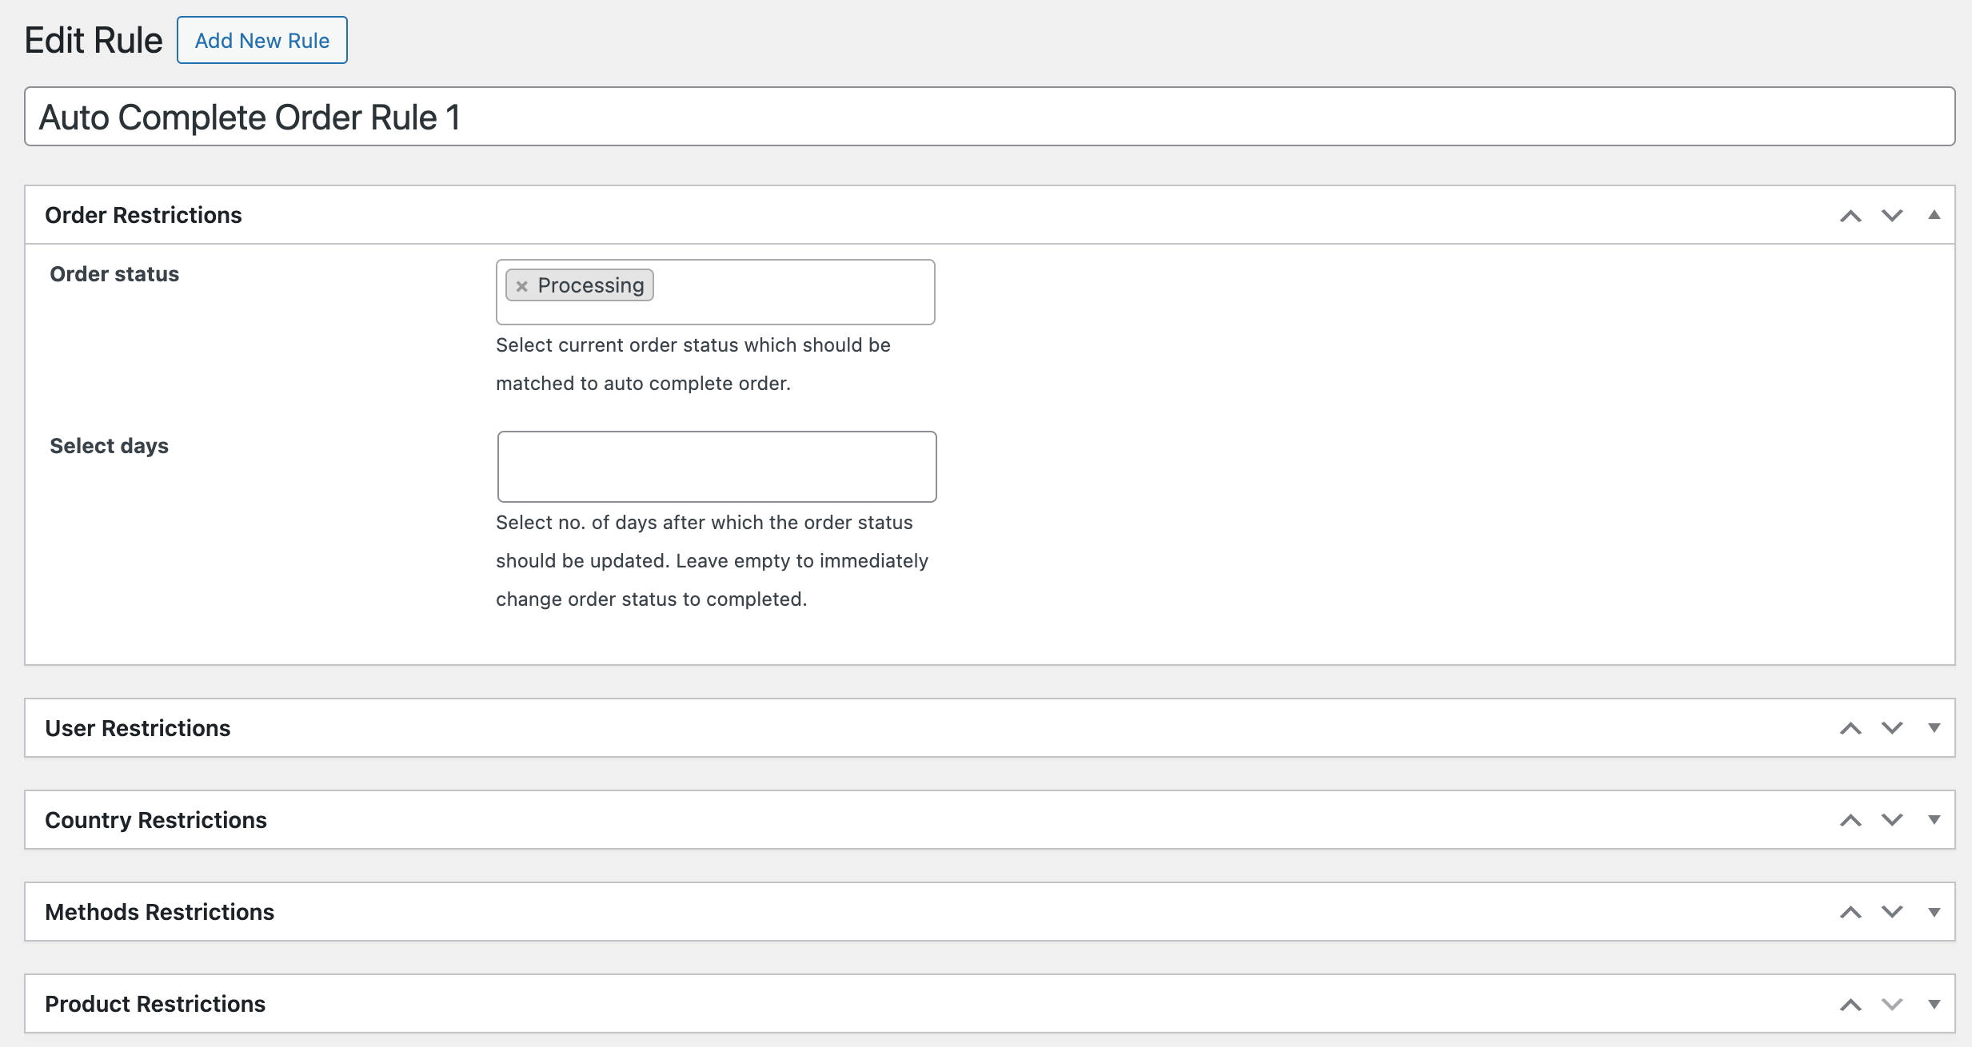Screen dimensions: 1972x1047
Task: Expand the Country Restrictions panel
Action: pyautogui.click(x=1935, y=819)
